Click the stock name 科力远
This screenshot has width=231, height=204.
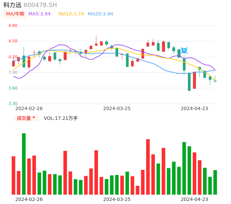tap(12, 5)
